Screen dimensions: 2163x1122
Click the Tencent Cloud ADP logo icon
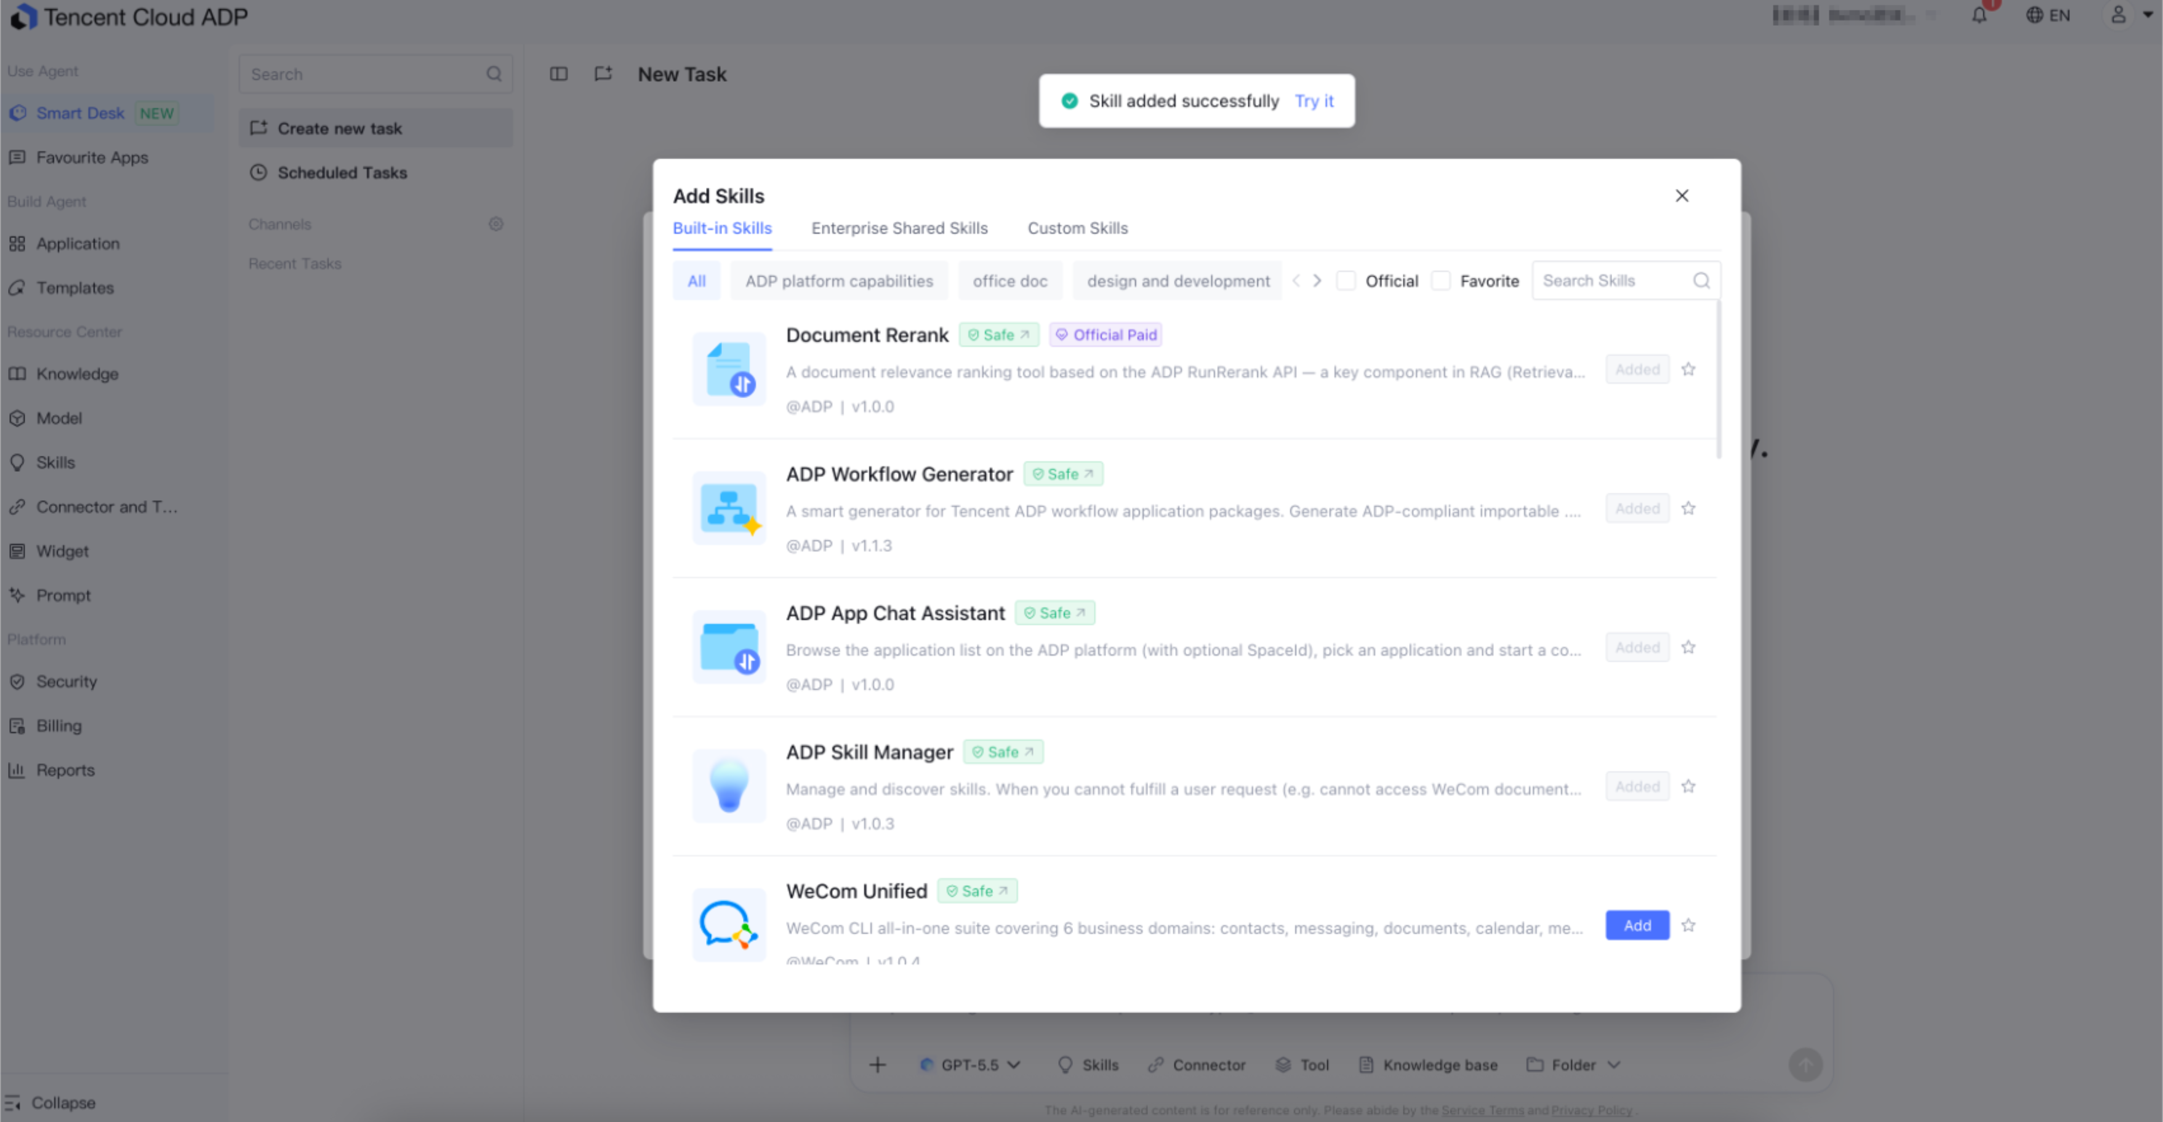point(23,17)
